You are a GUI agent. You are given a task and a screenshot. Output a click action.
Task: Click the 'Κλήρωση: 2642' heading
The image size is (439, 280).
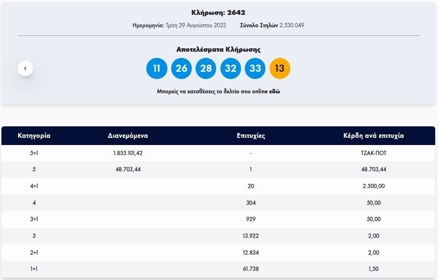(x=218, y=12)
